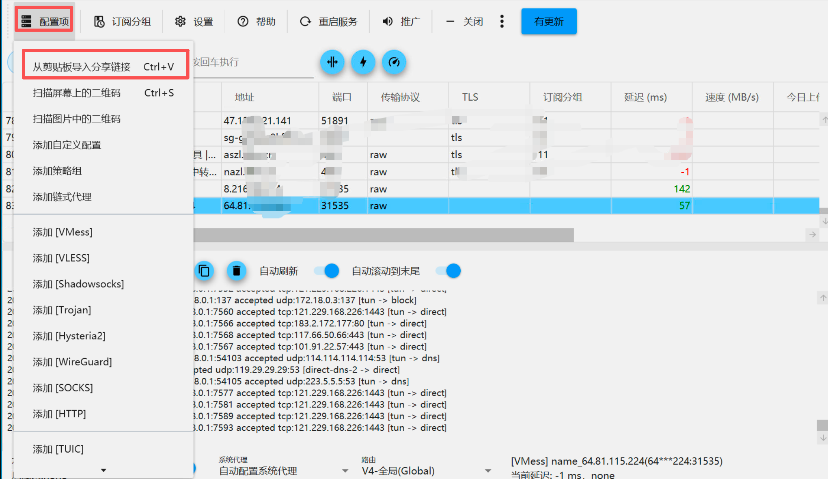Select 添加链式代理 menu item
The width and height of the screenshot is (828, 479).
click(x=103, y=197)
